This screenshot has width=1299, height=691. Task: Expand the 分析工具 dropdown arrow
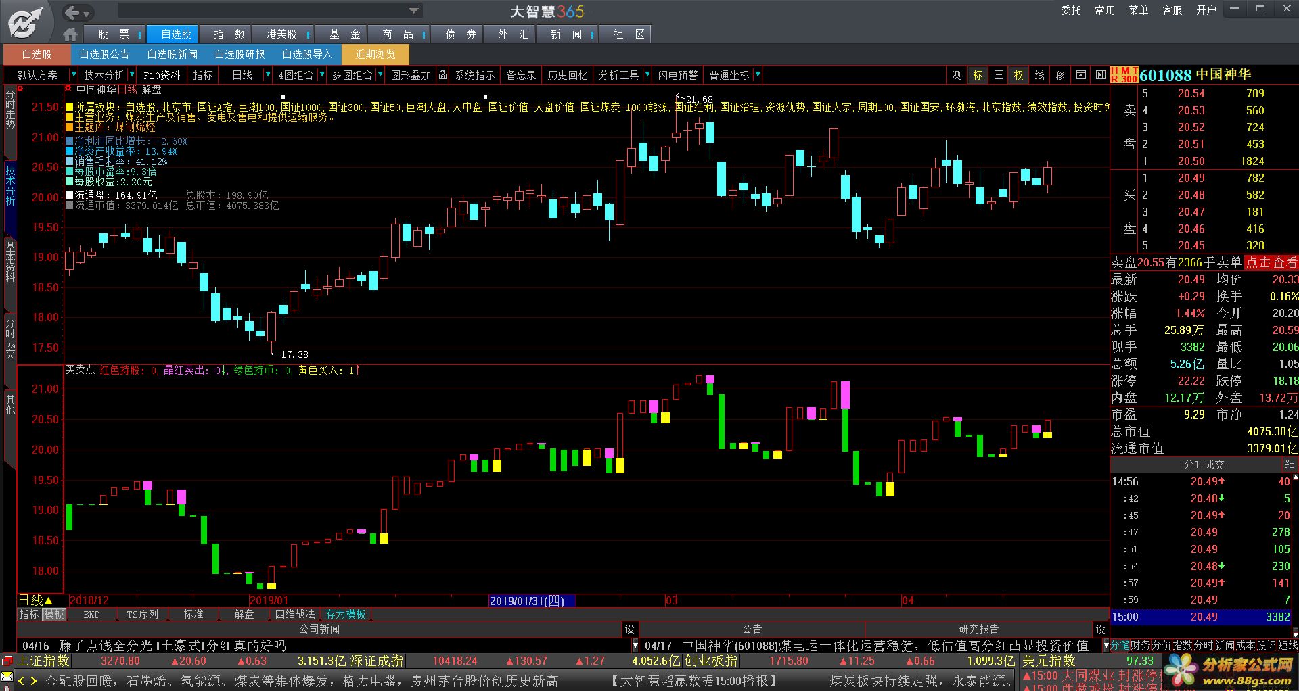tap(647, 74)
